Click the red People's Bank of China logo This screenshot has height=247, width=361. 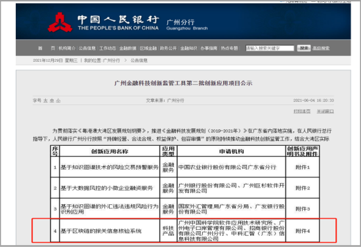[x=60, y=22]
